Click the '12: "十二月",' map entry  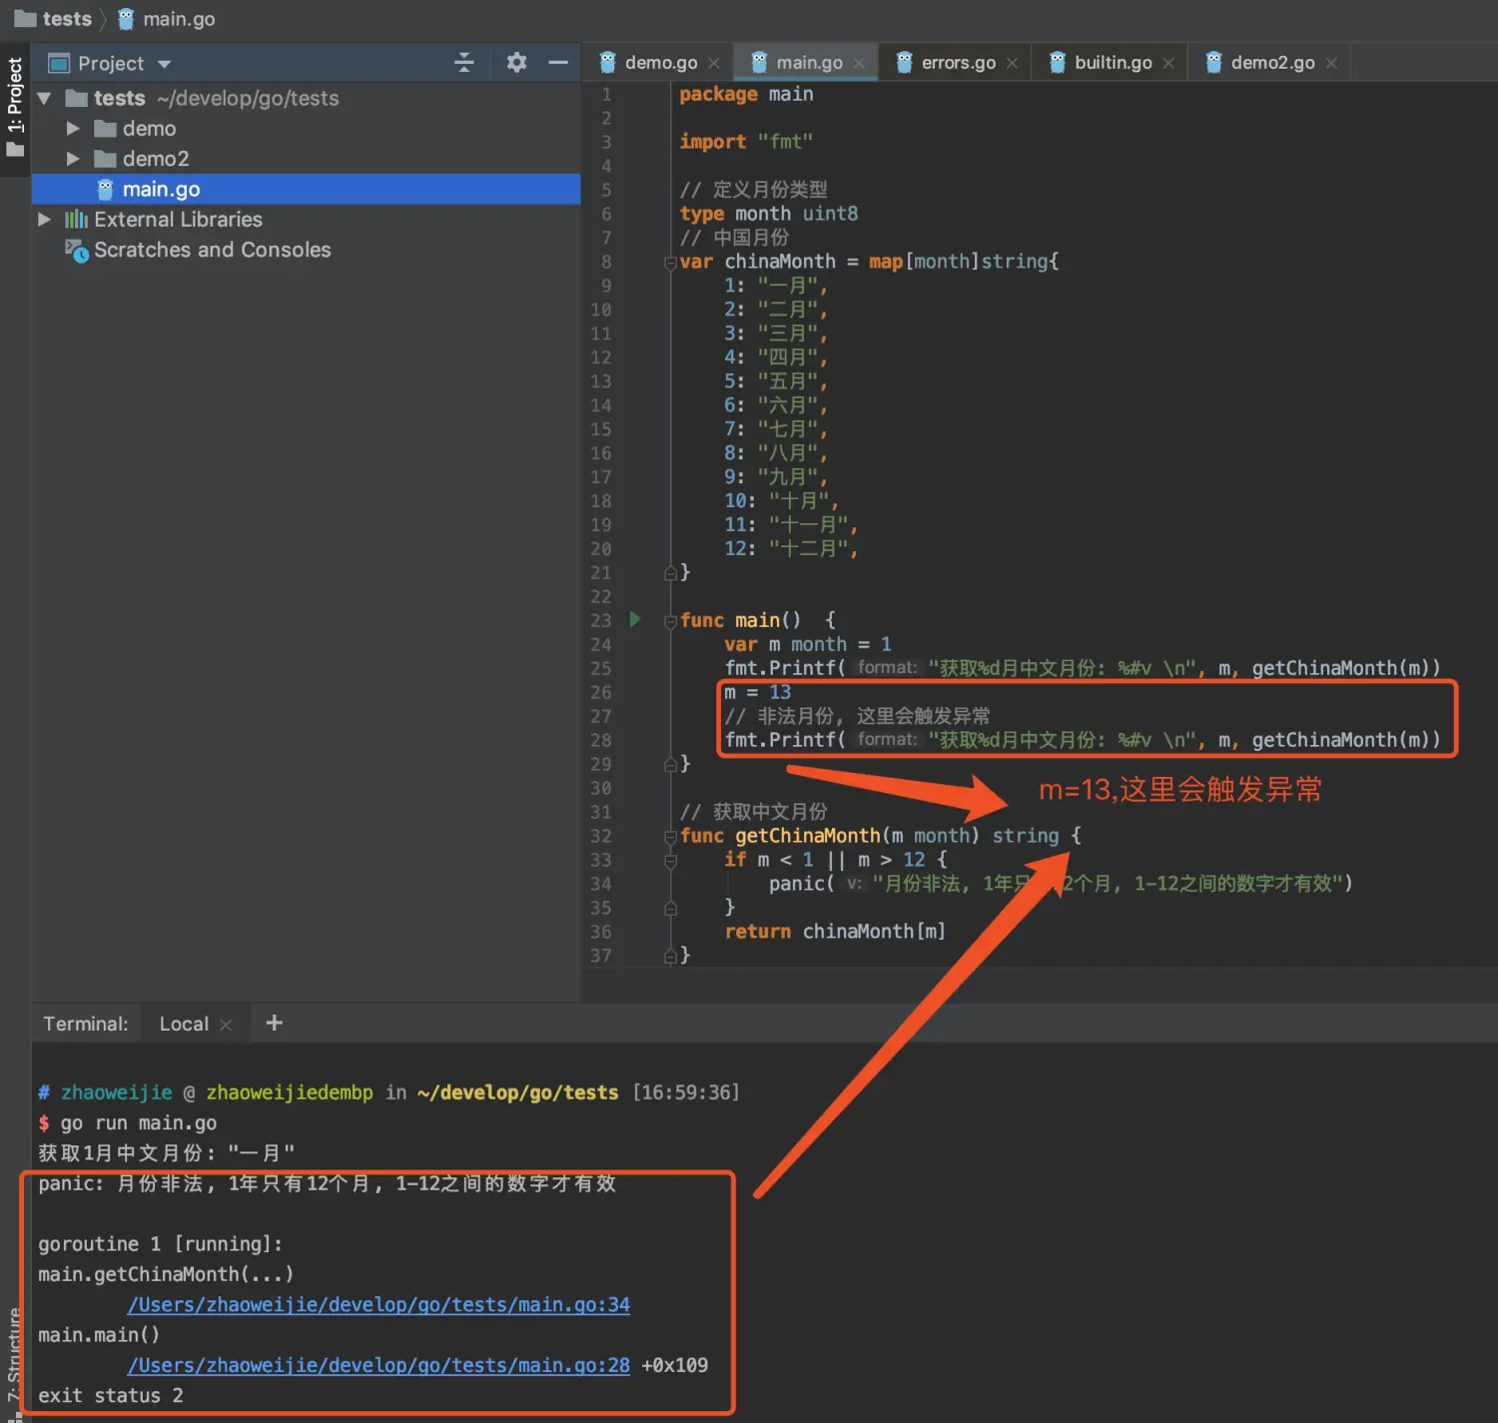(x=791, y=548)
